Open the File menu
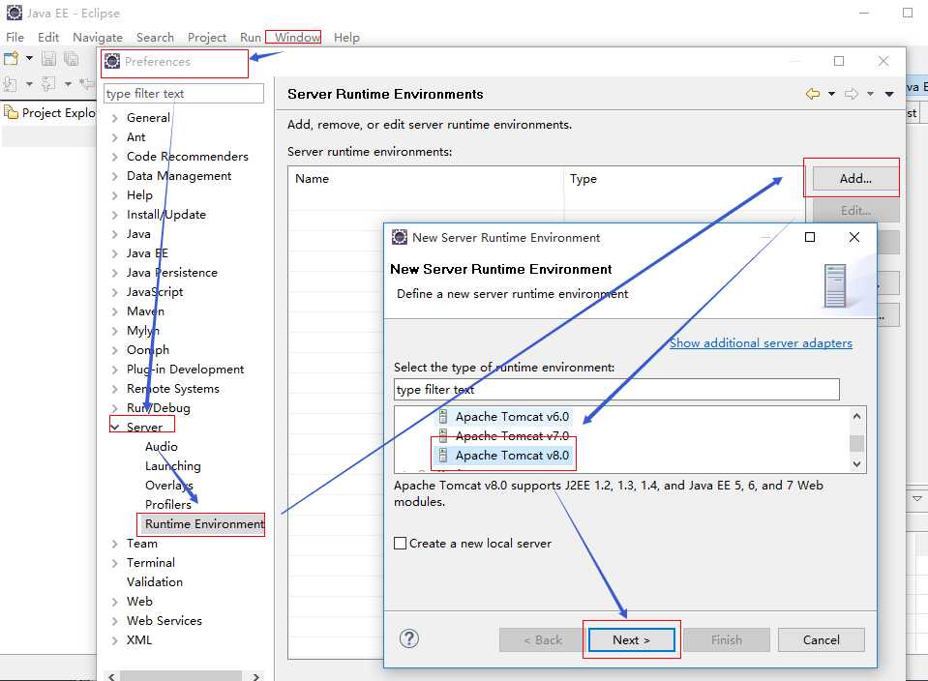 pyautogui.click(x=15, y=38)
